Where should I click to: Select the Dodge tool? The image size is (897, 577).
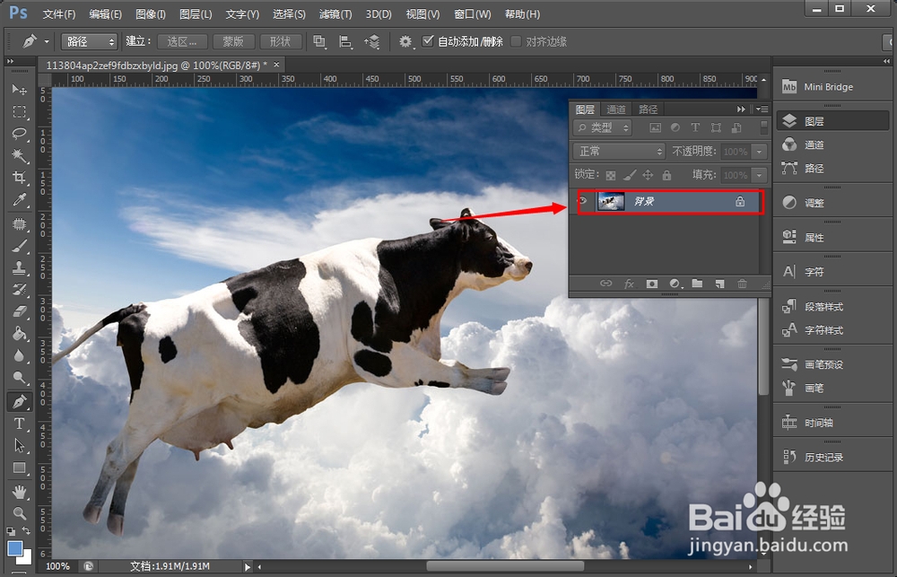20,377
